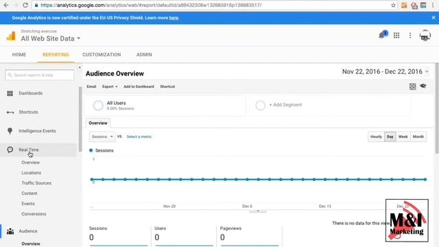Open Real-Time Traffic Sources report

point(36,183)
